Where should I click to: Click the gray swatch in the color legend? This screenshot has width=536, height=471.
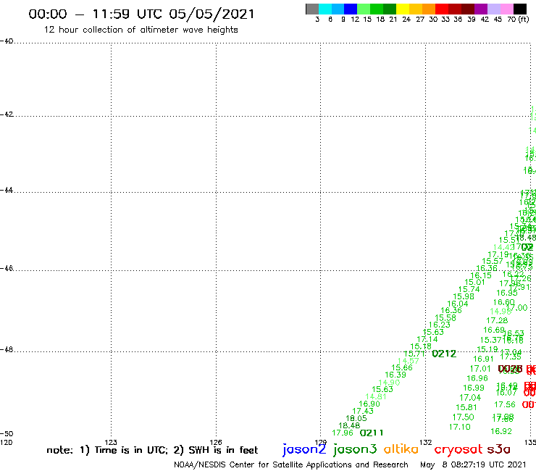tap(312, 9)
